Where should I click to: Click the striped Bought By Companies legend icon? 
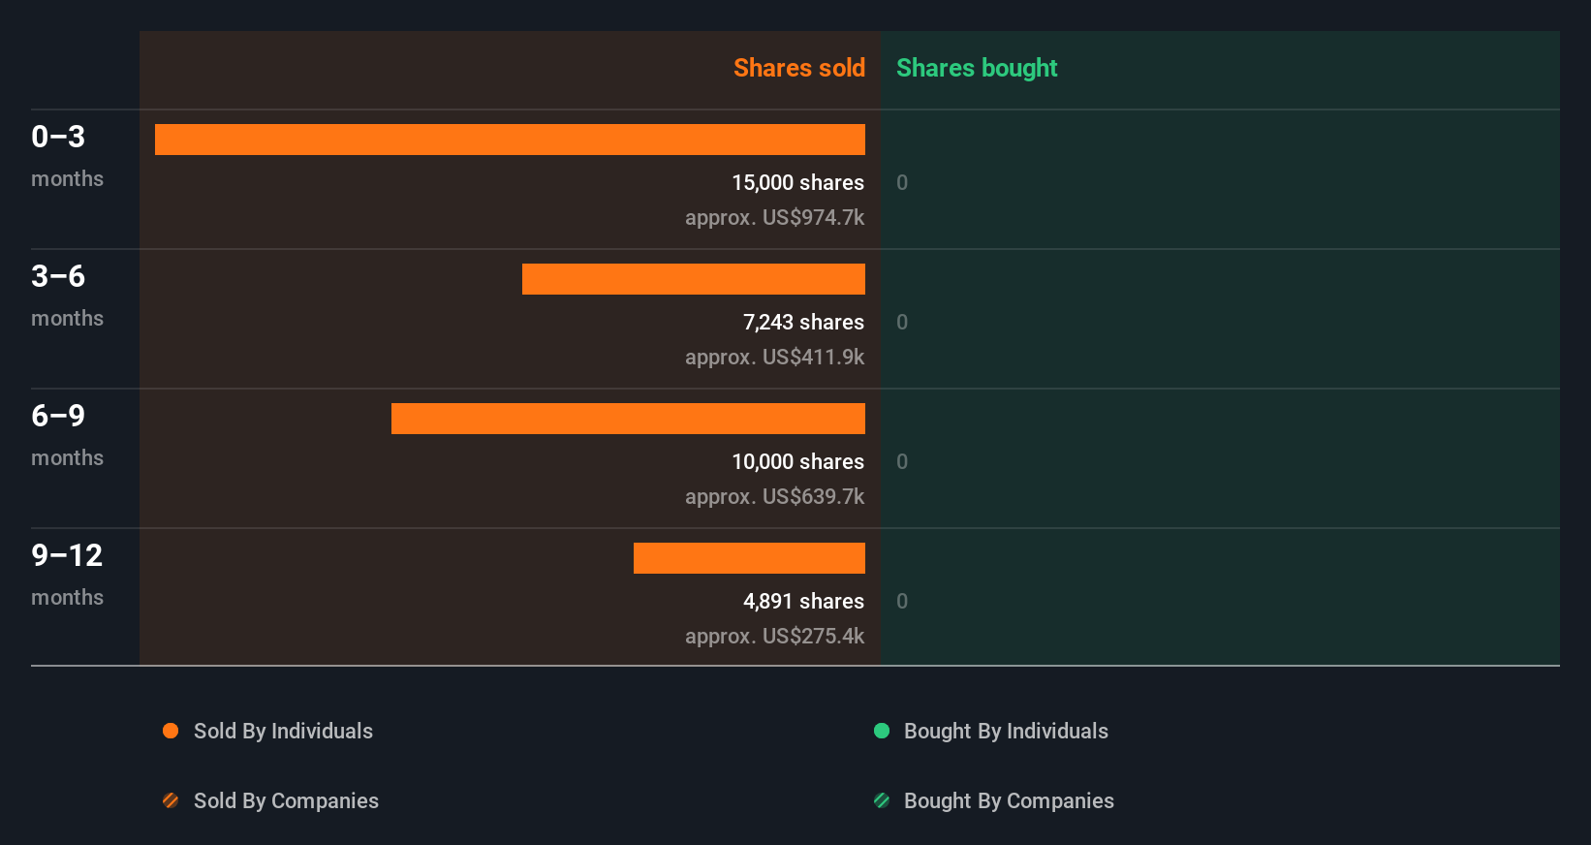[x=882, y=800]
